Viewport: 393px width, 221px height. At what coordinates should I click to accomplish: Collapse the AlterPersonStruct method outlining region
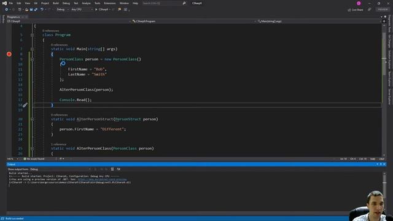(x=32, y=119)
